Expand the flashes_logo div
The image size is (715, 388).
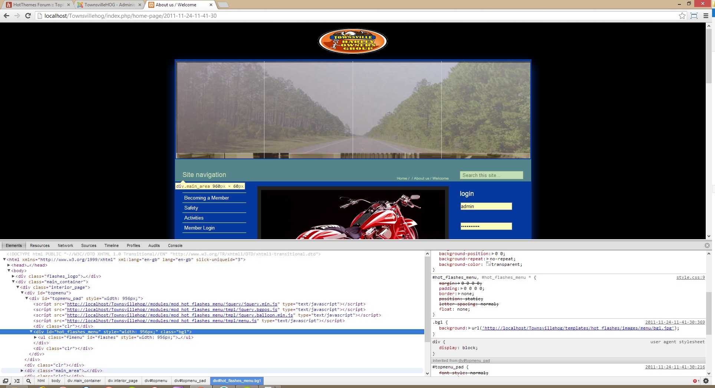coord(13,276)
